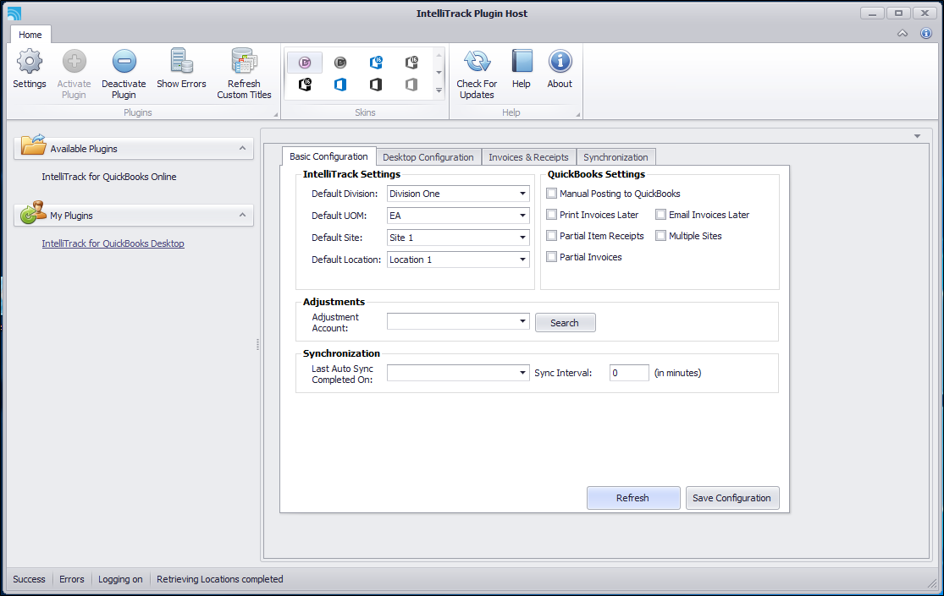Switch to the Desktop Configuration tab
Viewport: 944px width, 596px height.
click(428, 157)
